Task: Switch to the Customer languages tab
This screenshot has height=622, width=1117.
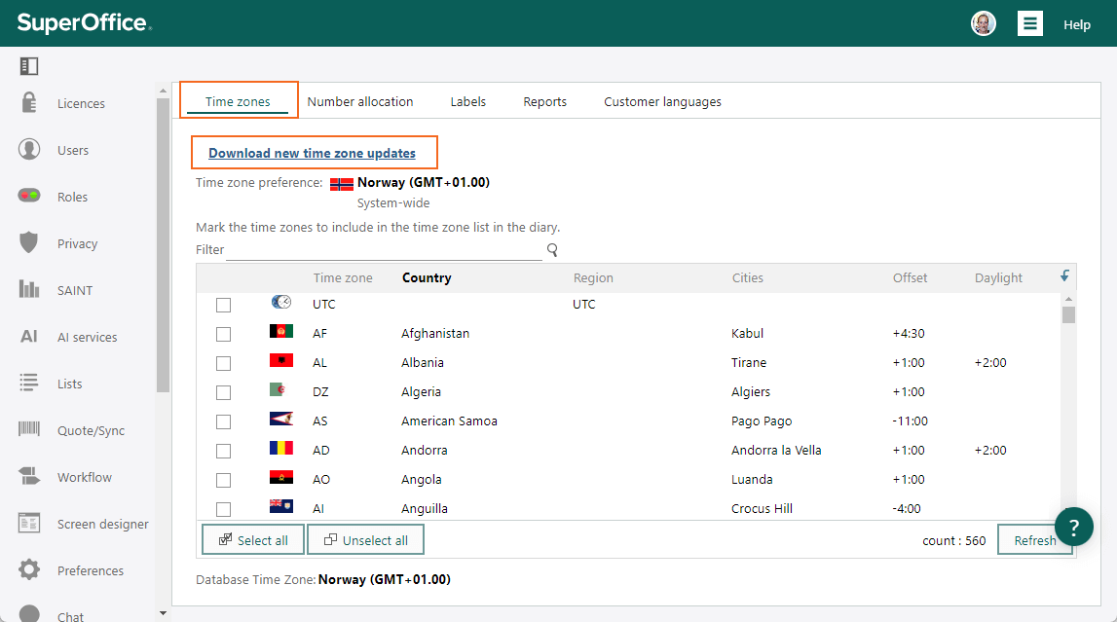Action: click(662, 102)
